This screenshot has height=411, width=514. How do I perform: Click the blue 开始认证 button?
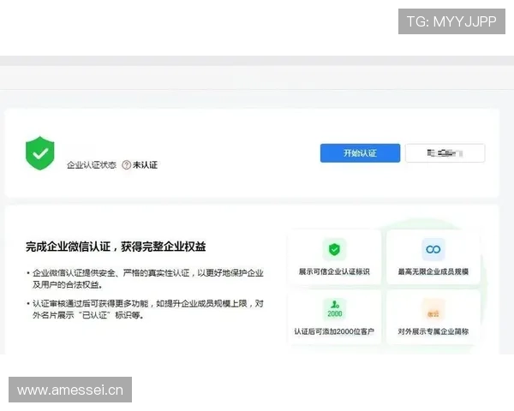coord(360,153)
